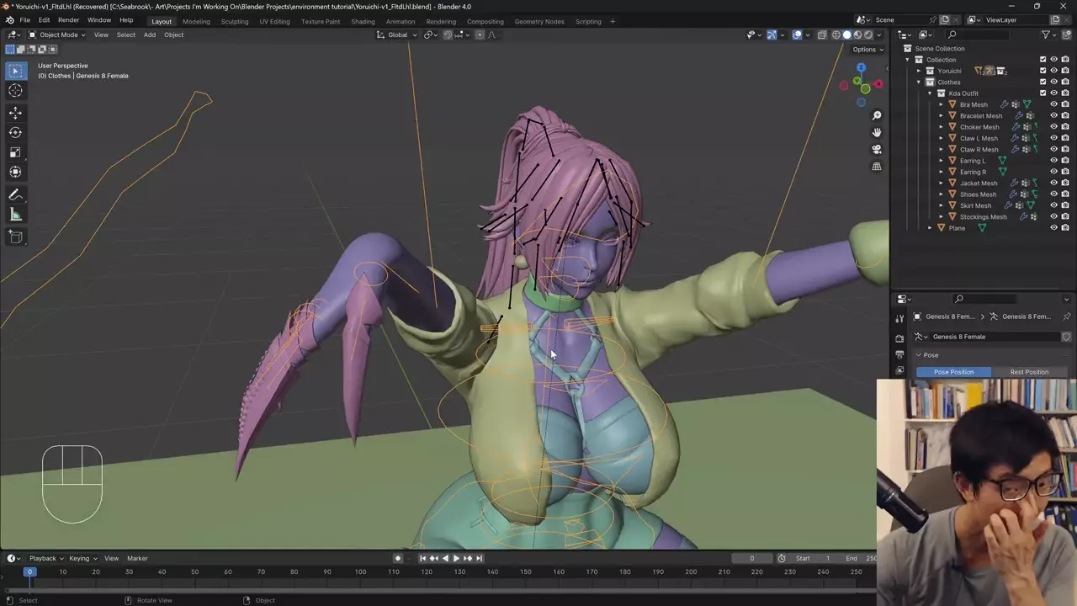Switch to the Sculpting workspace tab
1077x606 pixels.
[234, 21]
